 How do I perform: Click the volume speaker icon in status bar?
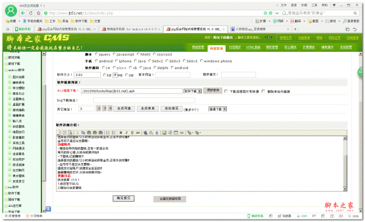(x=341, y=216)
